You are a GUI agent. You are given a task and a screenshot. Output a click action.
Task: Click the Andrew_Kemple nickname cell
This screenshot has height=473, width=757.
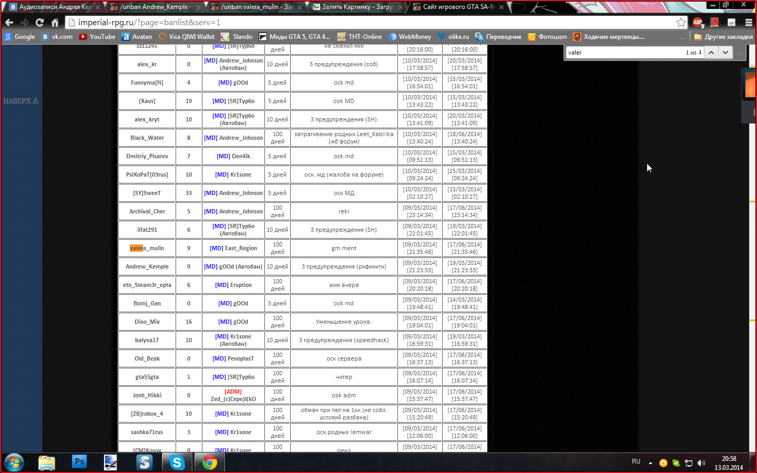(x=147, y=266)
